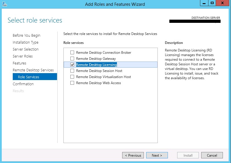
Task: Check Remote Desktop Web Access checkbox
Action: pyautogui.click(x=72, y=83)
